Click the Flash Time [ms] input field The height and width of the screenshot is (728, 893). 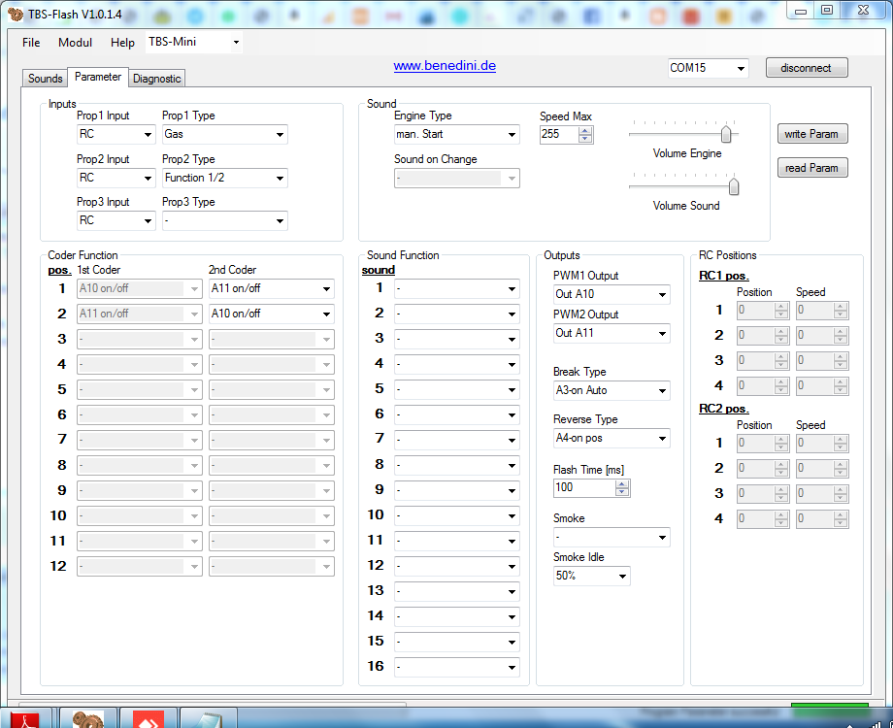click(x=583, y=487)
